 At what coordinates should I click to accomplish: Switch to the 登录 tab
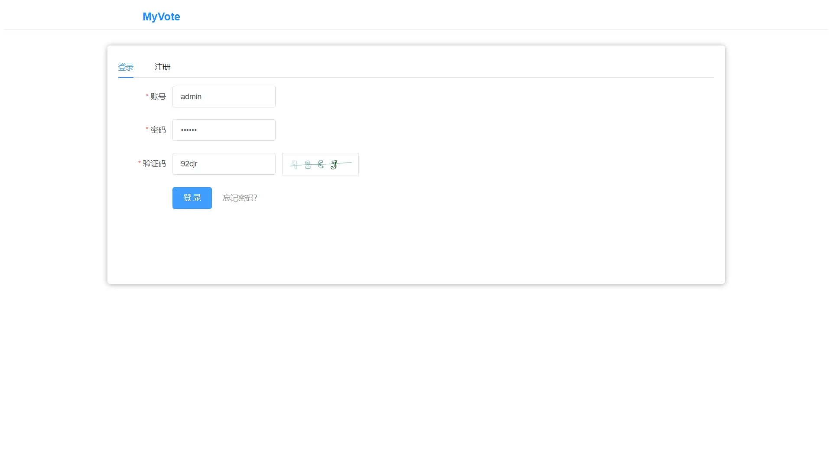(x=126, y=67)
